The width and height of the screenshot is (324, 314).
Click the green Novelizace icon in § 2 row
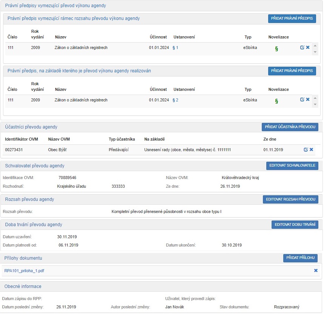pos(276,101)
